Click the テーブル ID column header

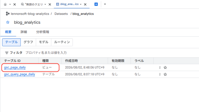[12, 61]
